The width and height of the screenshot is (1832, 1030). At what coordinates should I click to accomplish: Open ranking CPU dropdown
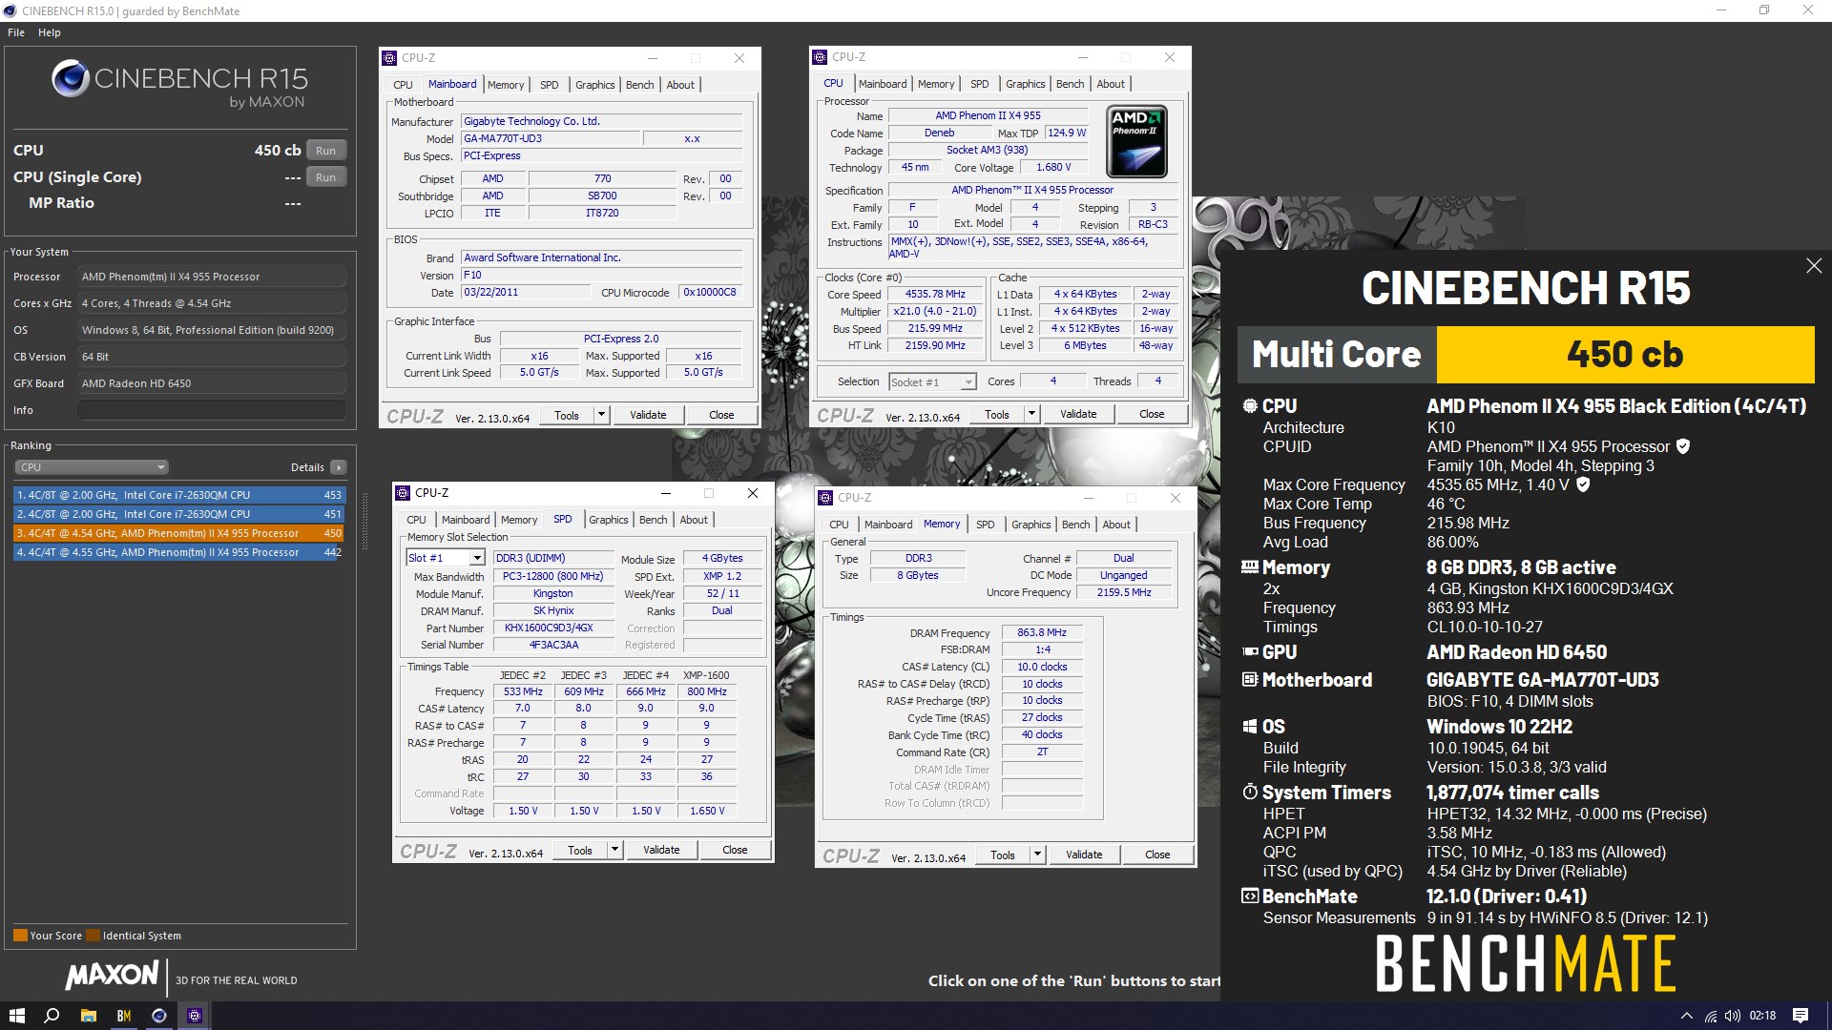click(x=92, y=467)
